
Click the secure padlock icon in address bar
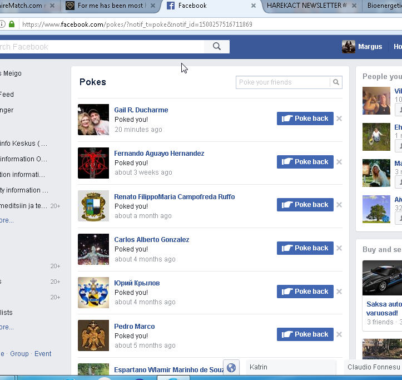click(12, 24)
